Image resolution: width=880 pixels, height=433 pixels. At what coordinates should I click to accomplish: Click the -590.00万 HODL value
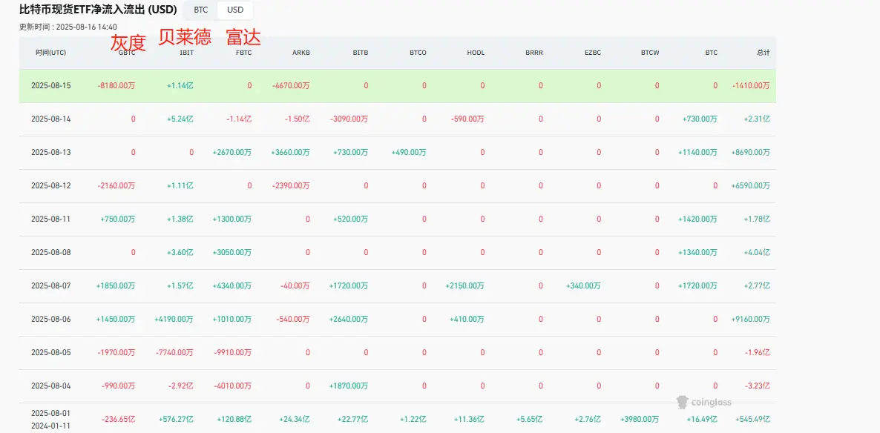[467, 119]
